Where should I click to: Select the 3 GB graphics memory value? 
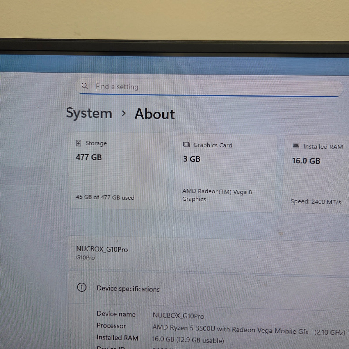pyautogui.click(x=192, y=159)
